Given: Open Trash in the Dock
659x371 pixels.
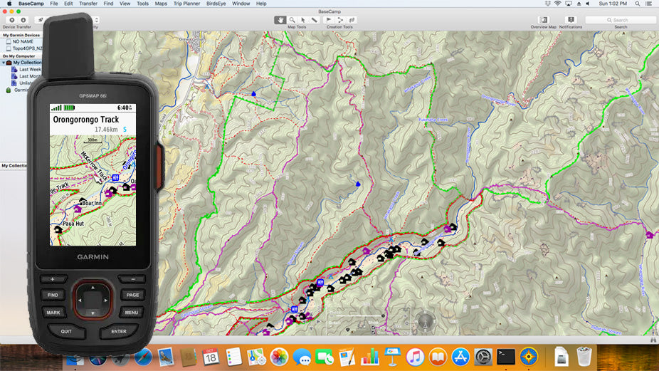Looking at the screenshot, I should (584, 356).
